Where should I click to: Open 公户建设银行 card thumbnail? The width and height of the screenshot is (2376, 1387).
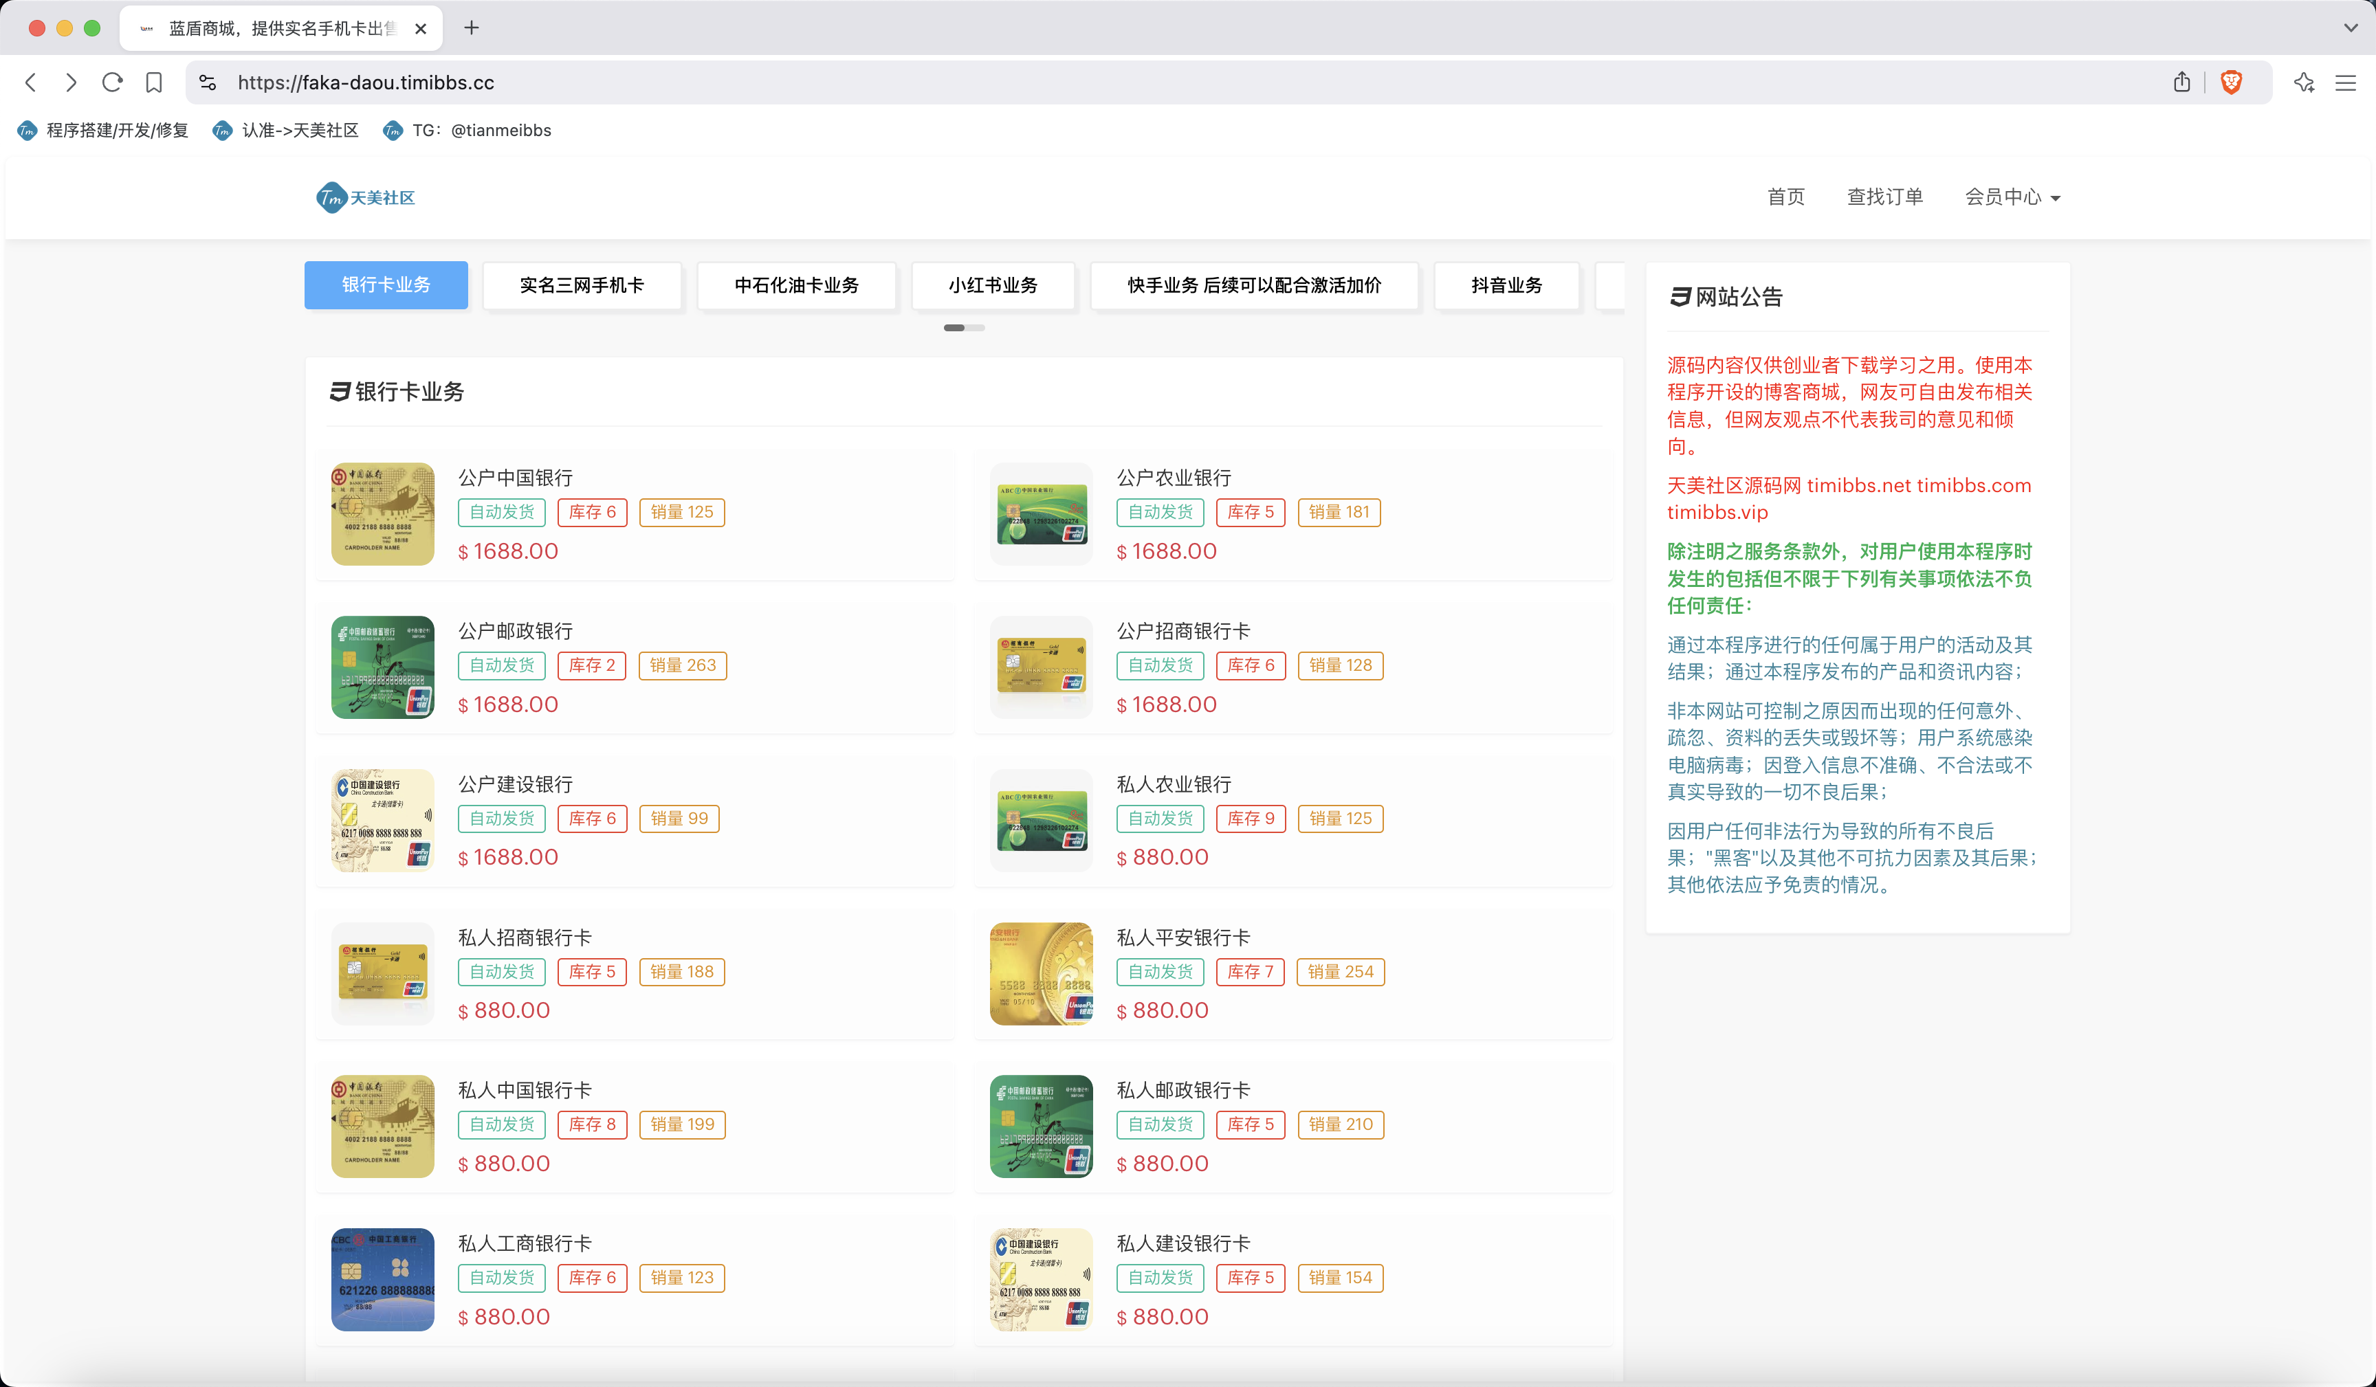click(382, 821)
